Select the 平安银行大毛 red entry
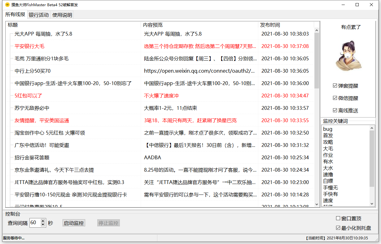381x244 pixels. click(x=29, y=46)
